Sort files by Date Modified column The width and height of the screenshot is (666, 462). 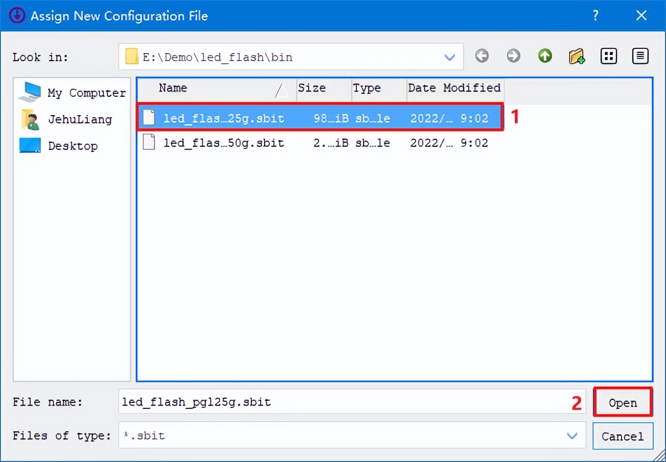tap(455, 89)
